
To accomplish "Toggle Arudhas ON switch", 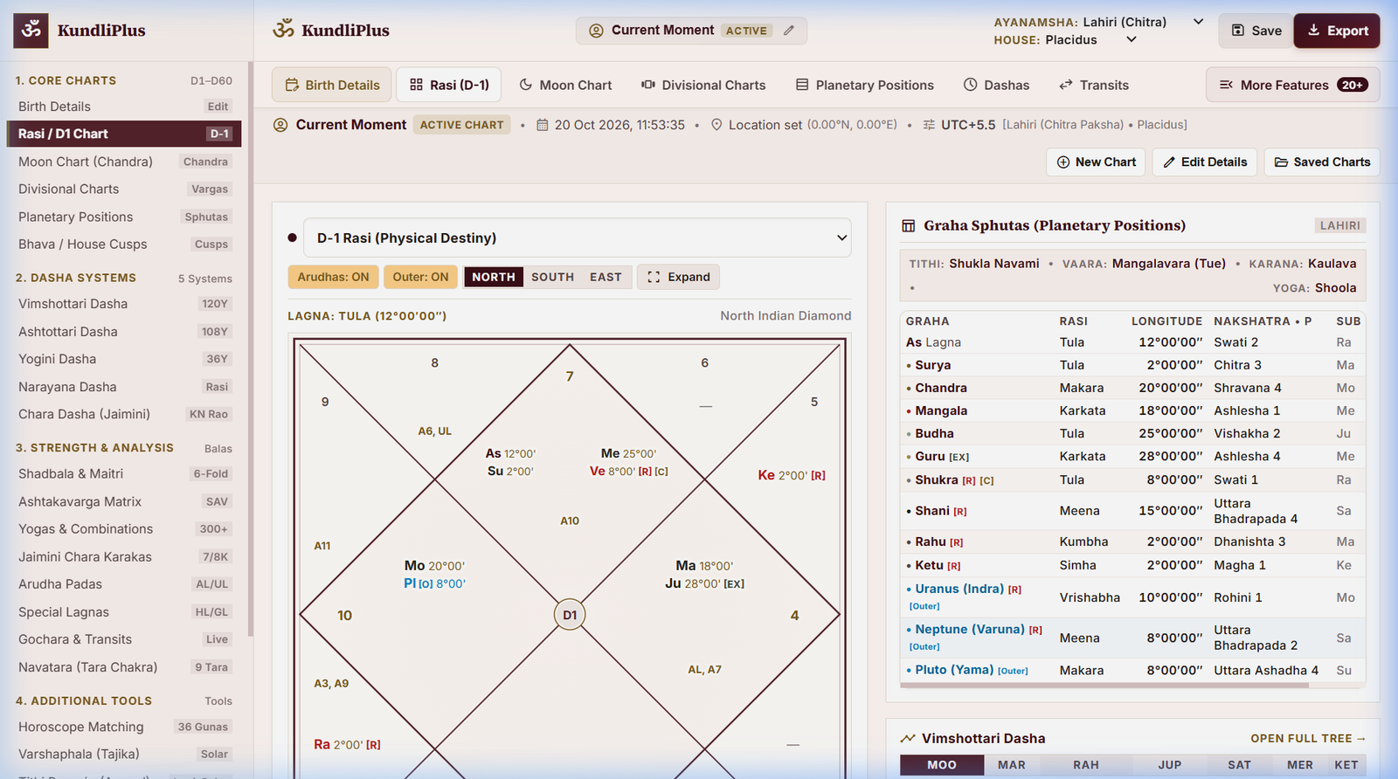I will pos(333,277).
